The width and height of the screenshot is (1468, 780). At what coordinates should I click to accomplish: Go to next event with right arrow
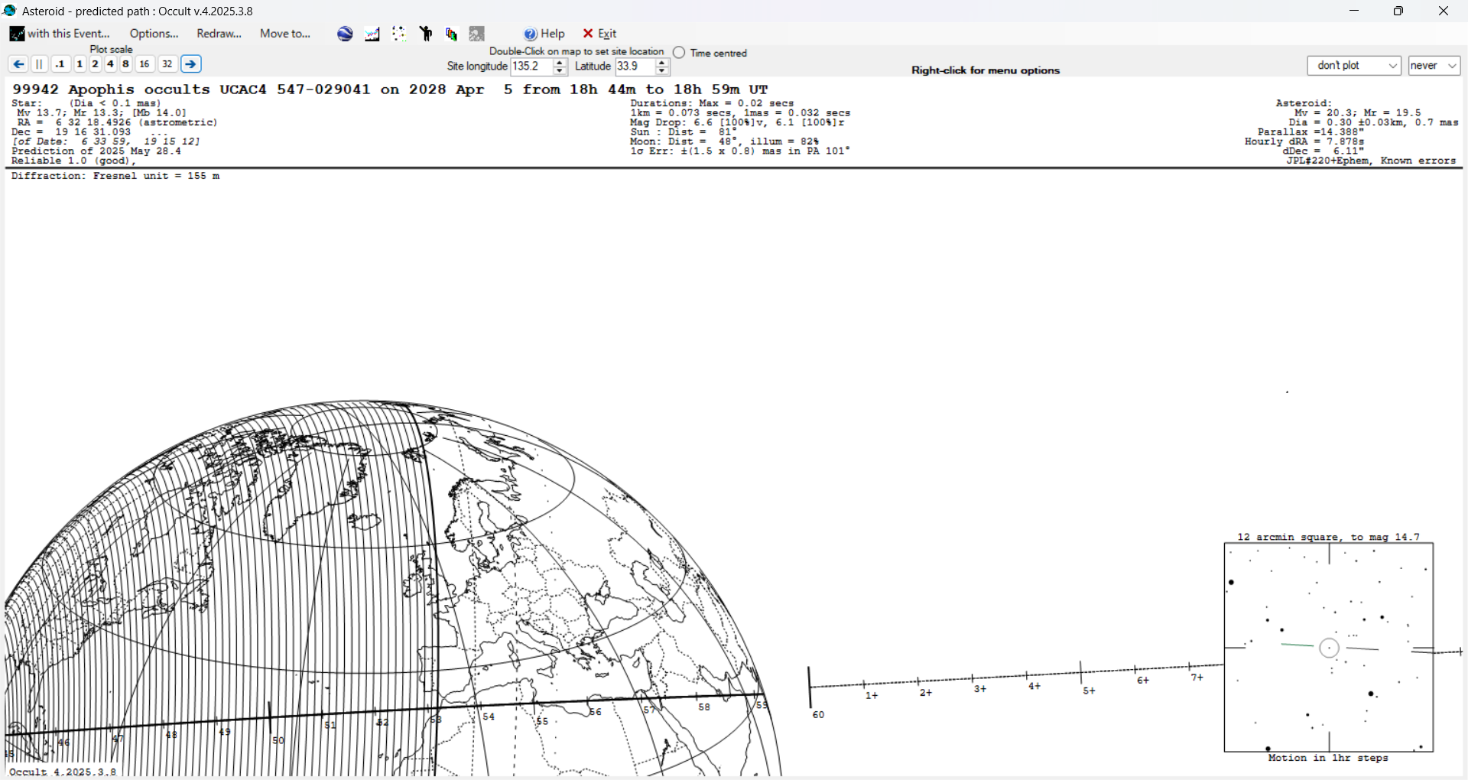pos(191,64)
